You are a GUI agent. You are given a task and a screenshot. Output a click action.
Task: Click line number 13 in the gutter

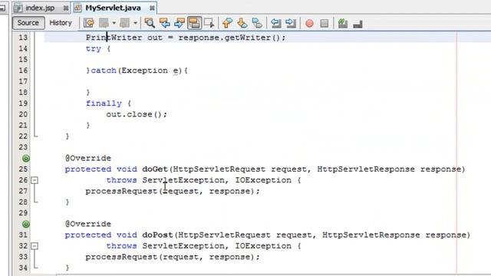tap(23, 38)
